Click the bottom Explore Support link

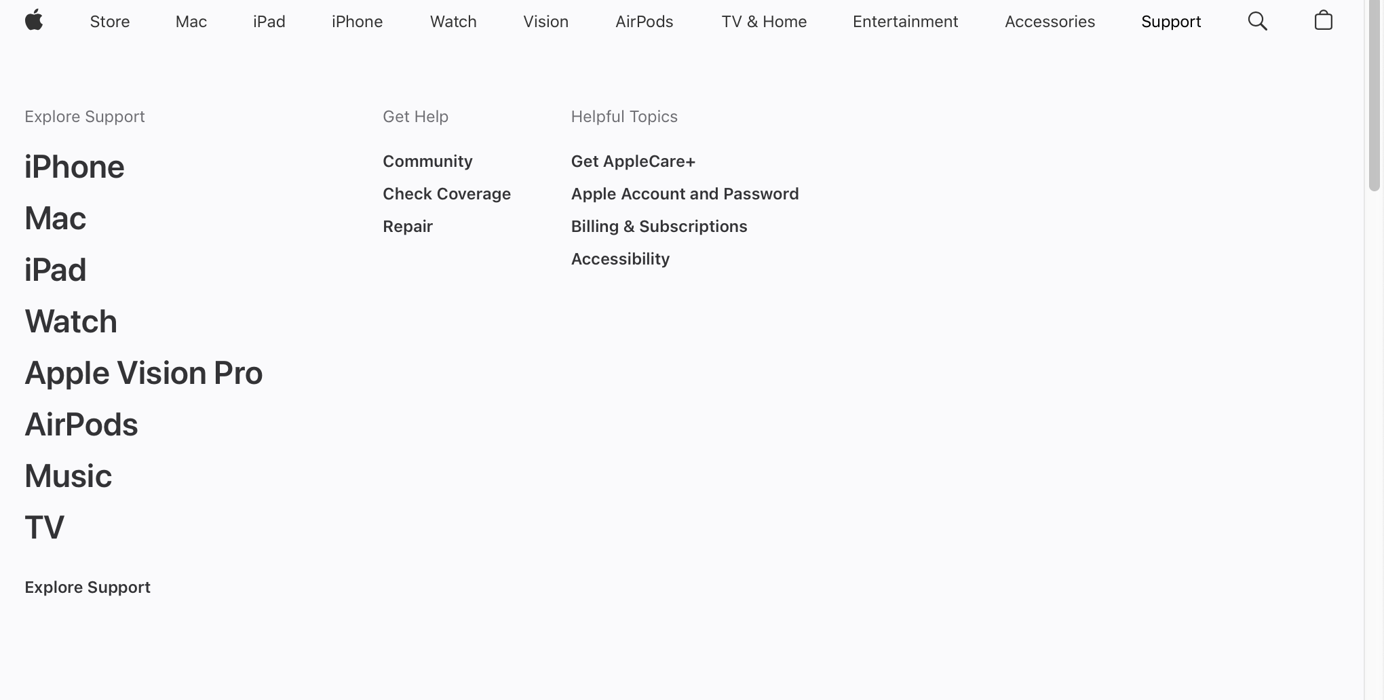[x=88, y=587]
